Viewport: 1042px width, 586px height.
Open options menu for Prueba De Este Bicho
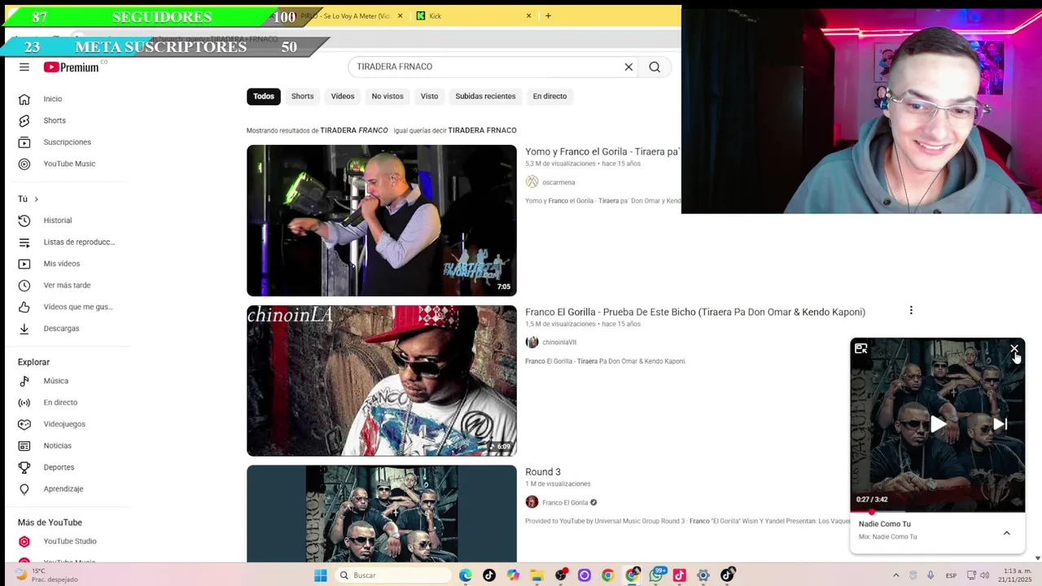[x=911, y=310]
